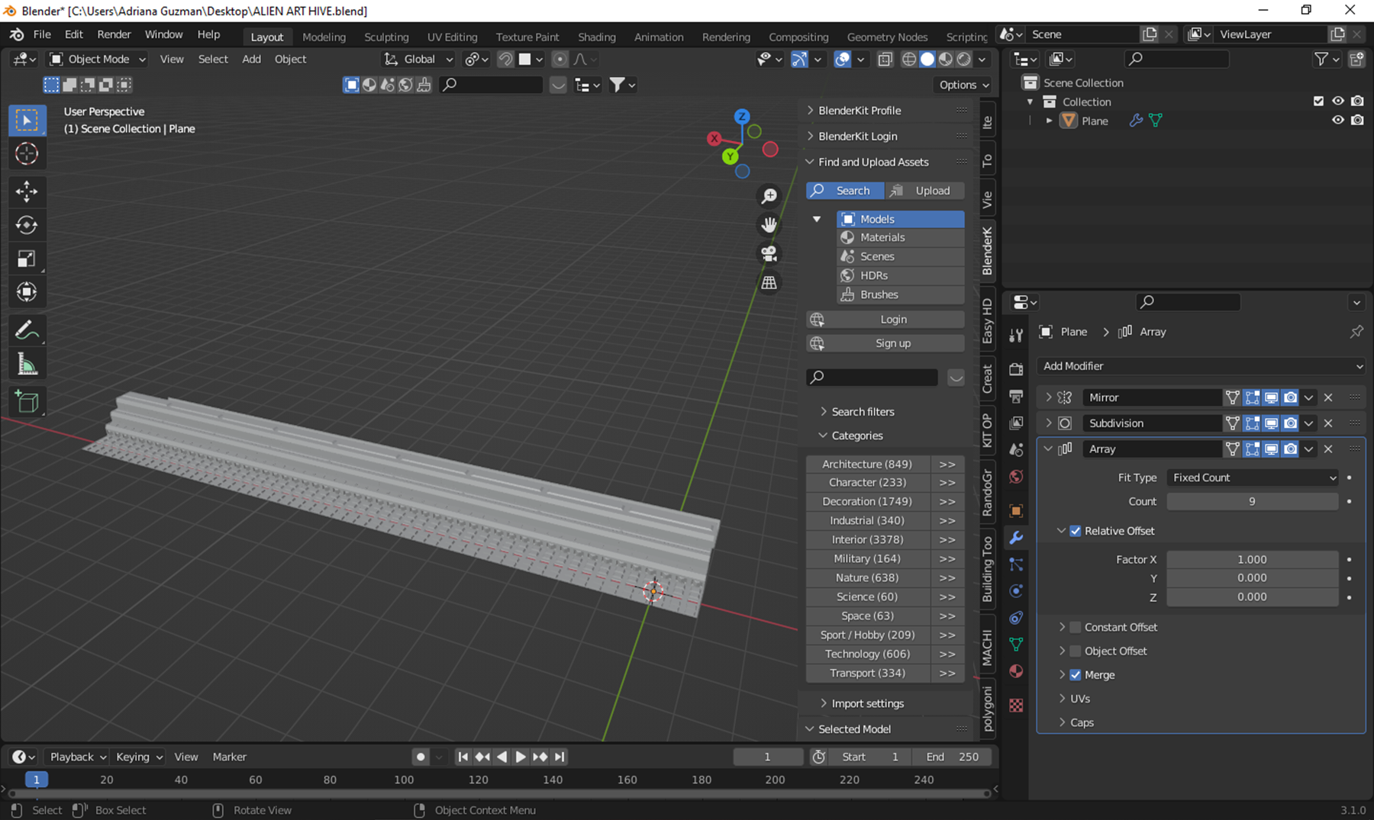Expand the Mirror modifier panel

click(1048, 397)
